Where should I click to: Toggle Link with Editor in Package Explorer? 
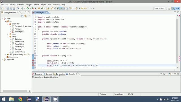click(x=25, y=16)
